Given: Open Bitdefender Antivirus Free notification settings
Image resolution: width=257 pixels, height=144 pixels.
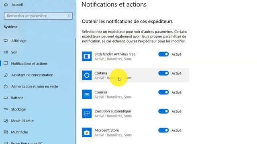Looking at the screenshot, I should [134, 56].
